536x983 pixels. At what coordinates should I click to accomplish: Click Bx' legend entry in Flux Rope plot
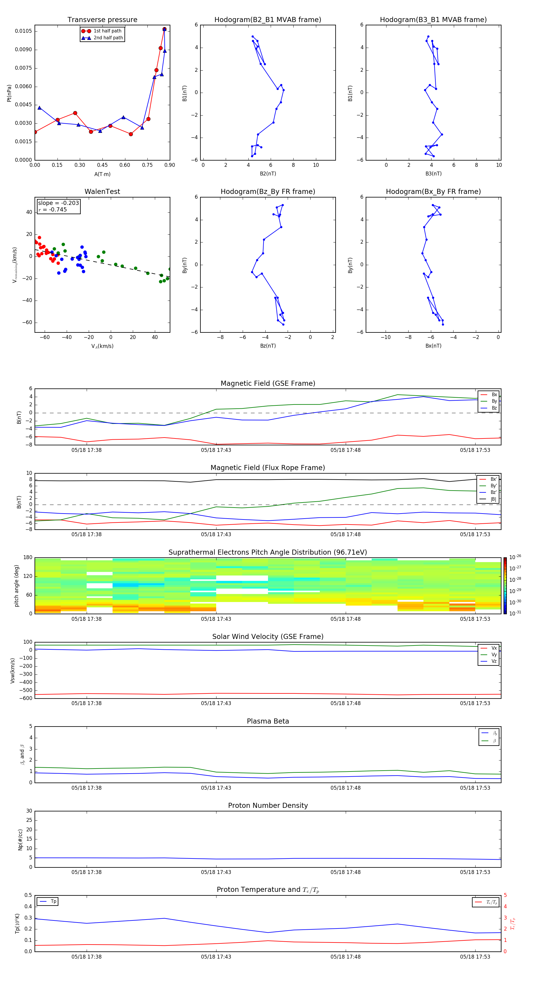tap(488, 479)
